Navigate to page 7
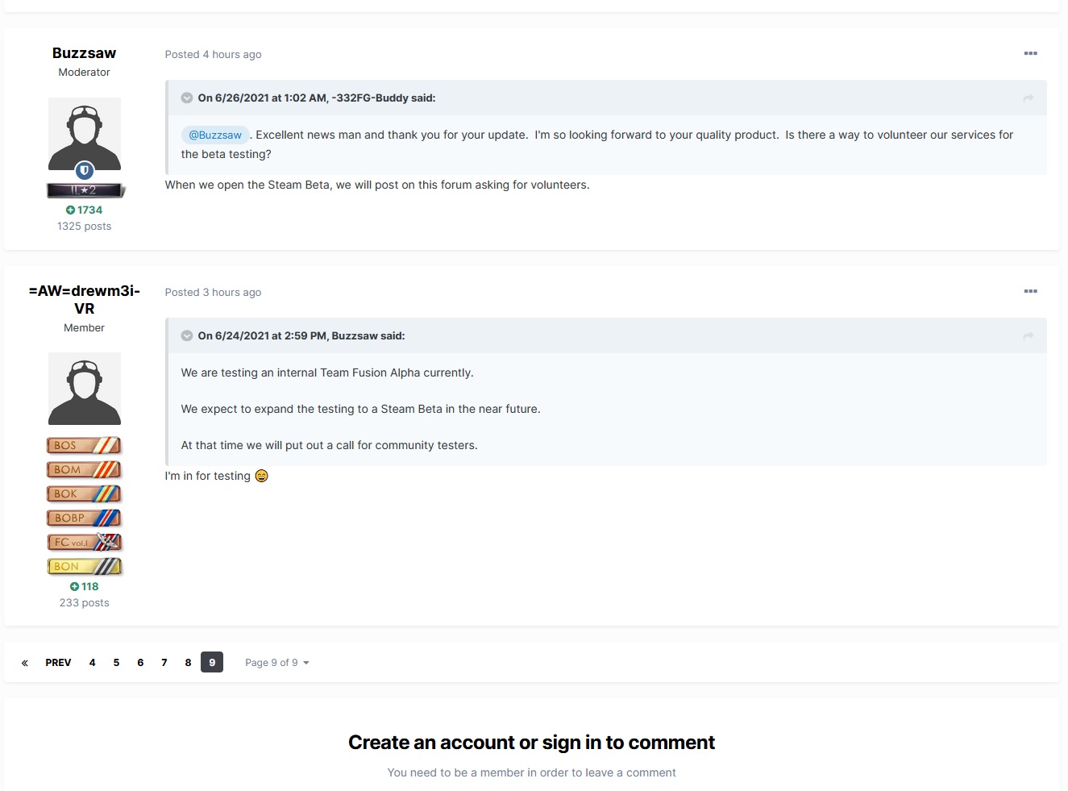Viewport: 1068px width, 791px height. click(164, 663)
